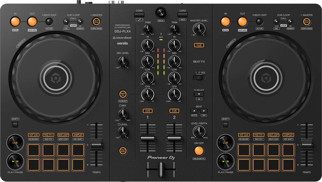
Task: Click the last bottom-row pad on right deck
Action: (288, 165)
